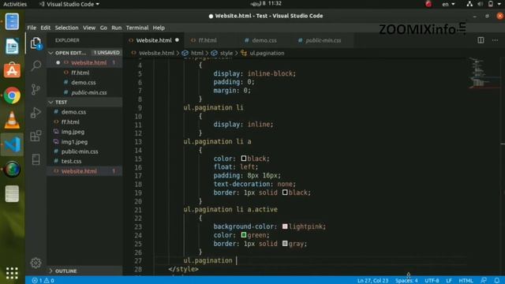Show all applications grid in dock
Screen dimensions: 505x284
[12, 273]
